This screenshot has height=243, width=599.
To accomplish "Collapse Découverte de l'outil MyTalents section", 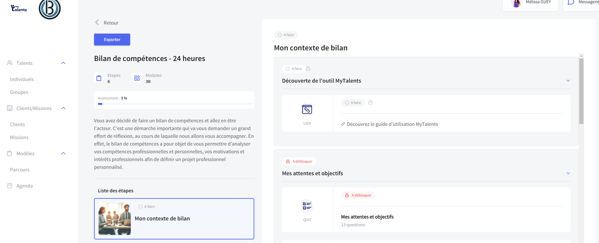I will [568, 81].
